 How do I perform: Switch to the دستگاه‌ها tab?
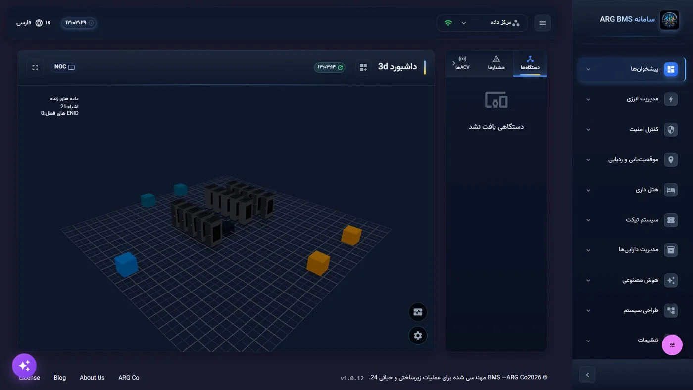point(530,63)
